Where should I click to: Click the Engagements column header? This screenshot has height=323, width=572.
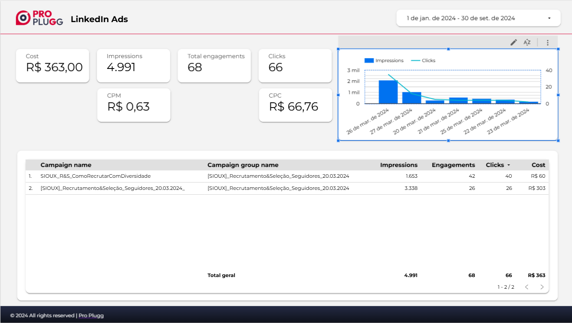pyautogui.click(x=453, y=165)
